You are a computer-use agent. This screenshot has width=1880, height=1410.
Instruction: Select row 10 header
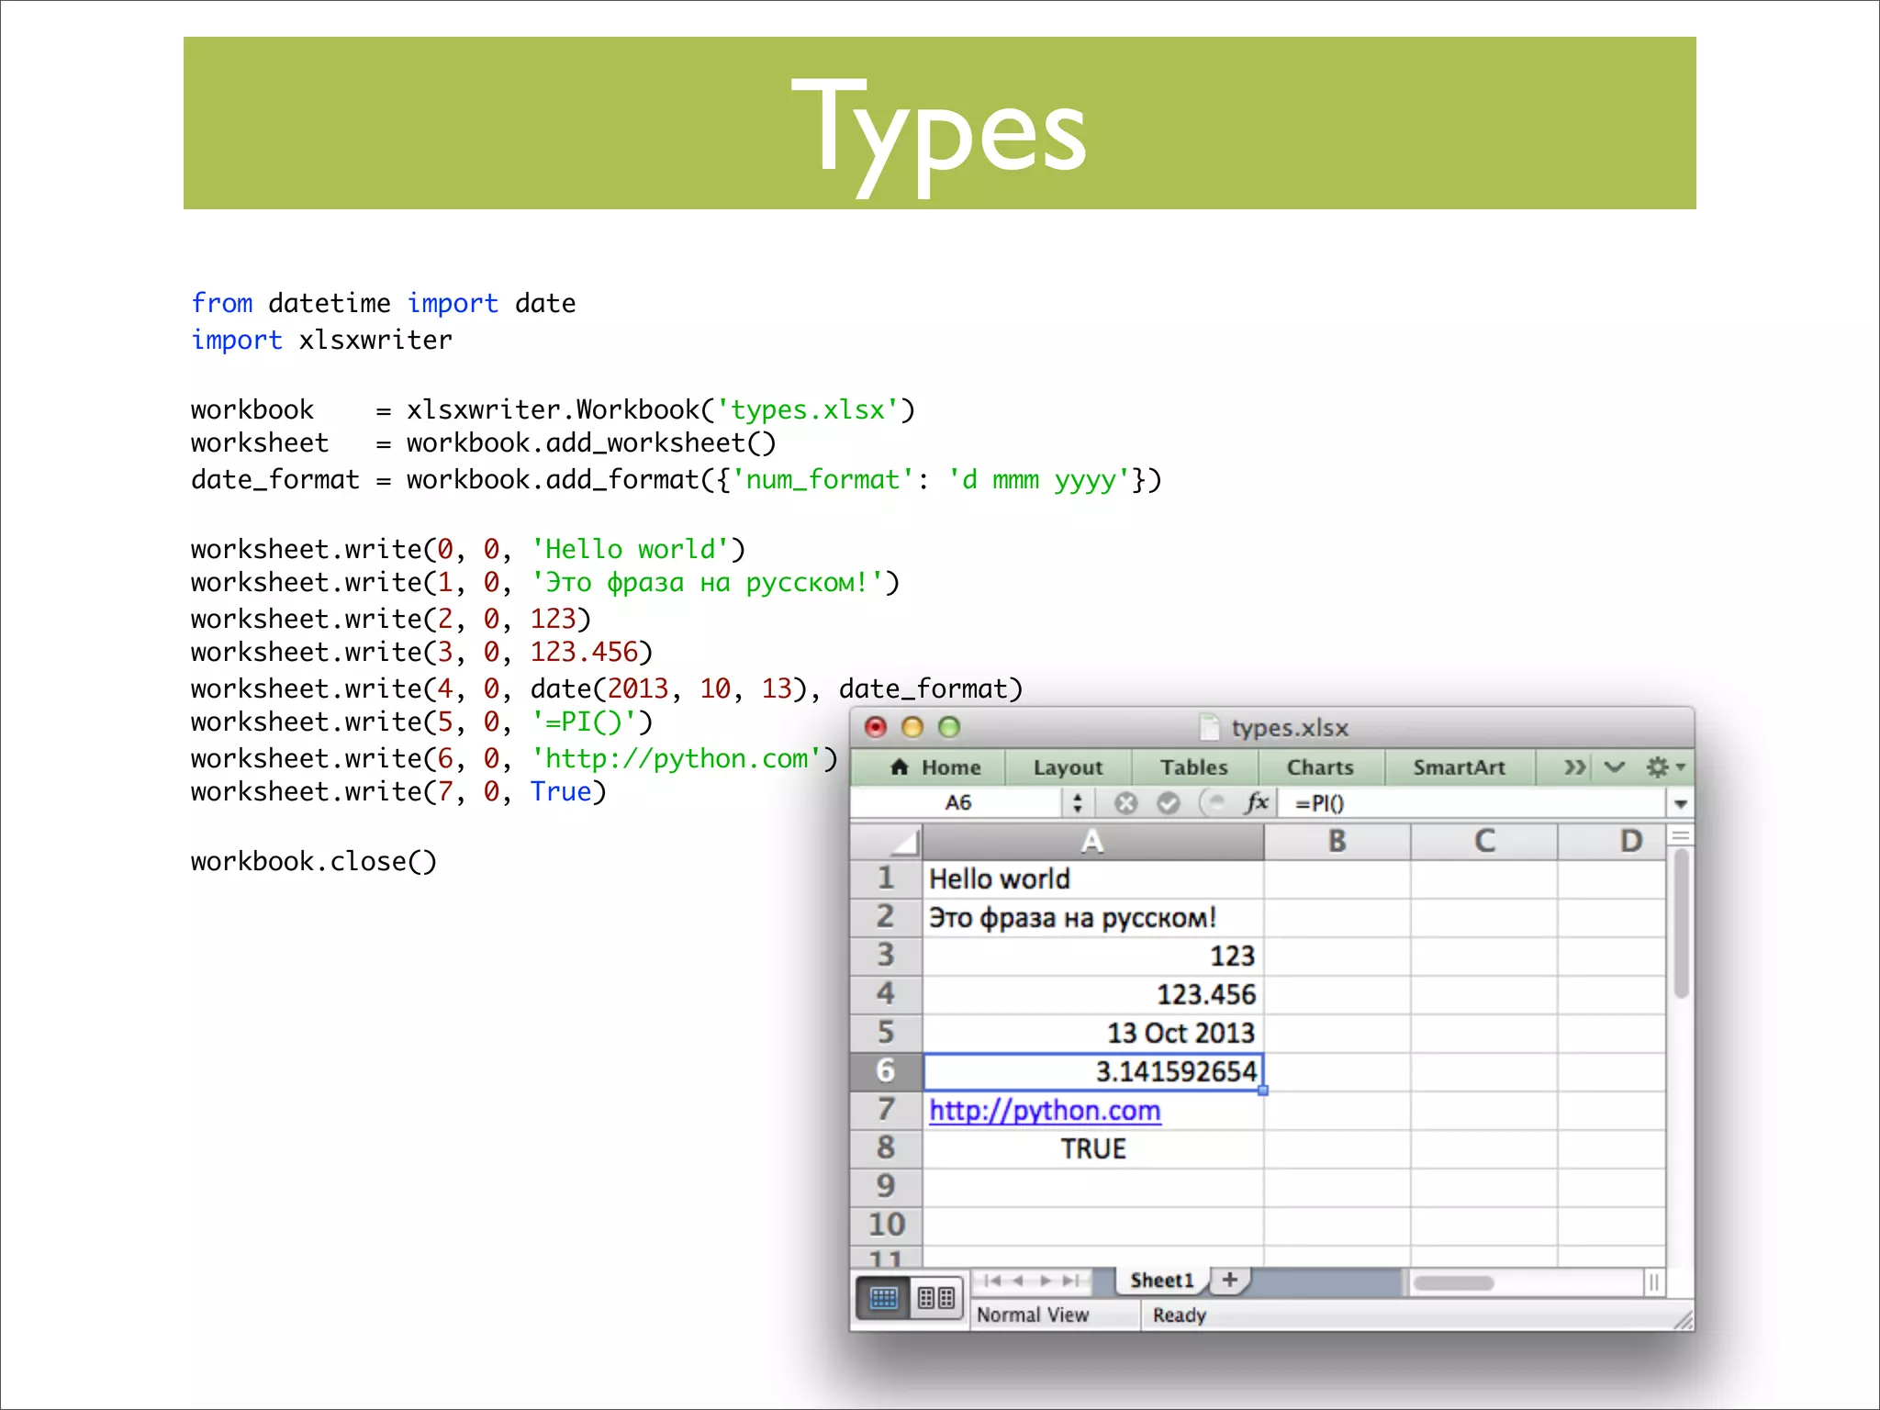[886, 1225]
